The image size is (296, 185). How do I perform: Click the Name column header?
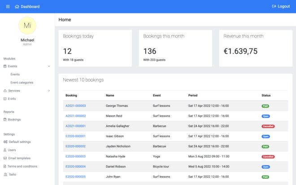pyautogui.click(x=110, y=95)
